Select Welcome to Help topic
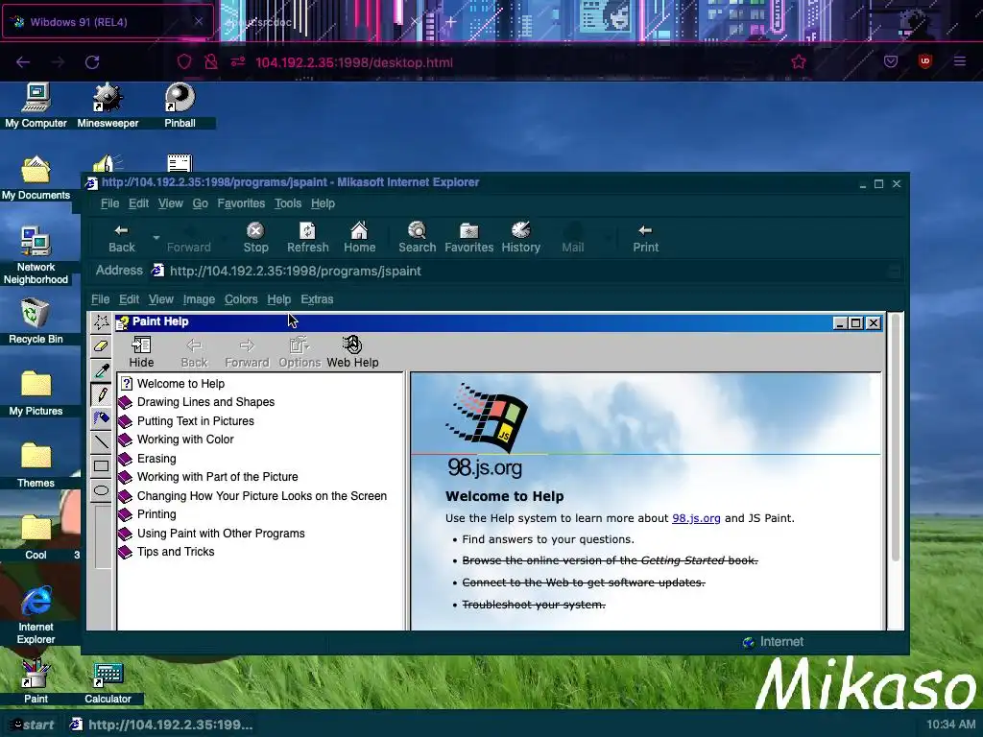Screen dimensions: 983x737 click(x=180, y=384)
